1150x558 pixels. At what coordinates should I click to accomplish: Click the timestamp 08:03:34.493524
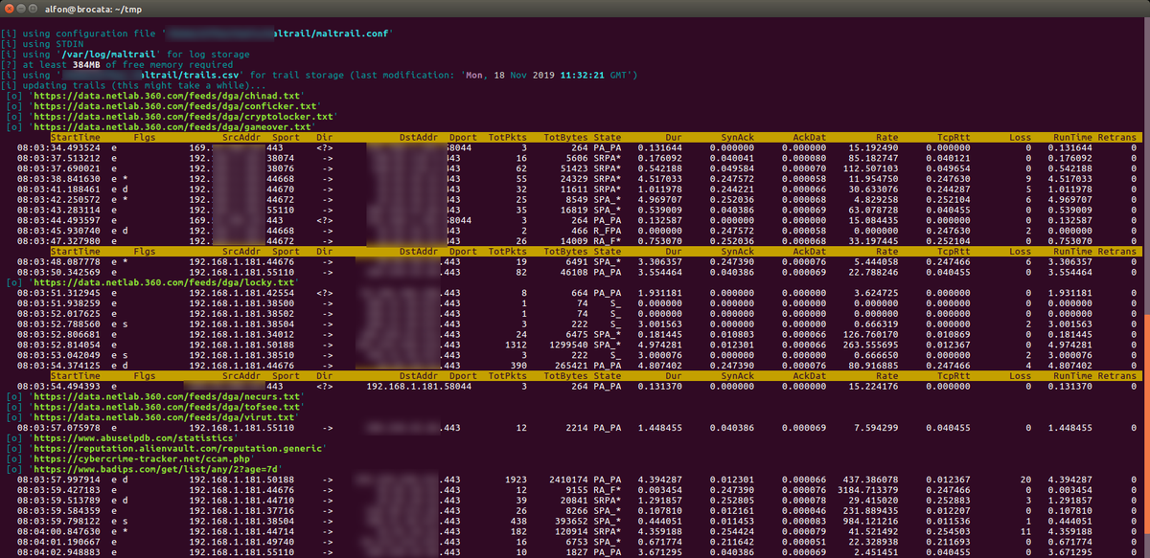coord(57,148)
